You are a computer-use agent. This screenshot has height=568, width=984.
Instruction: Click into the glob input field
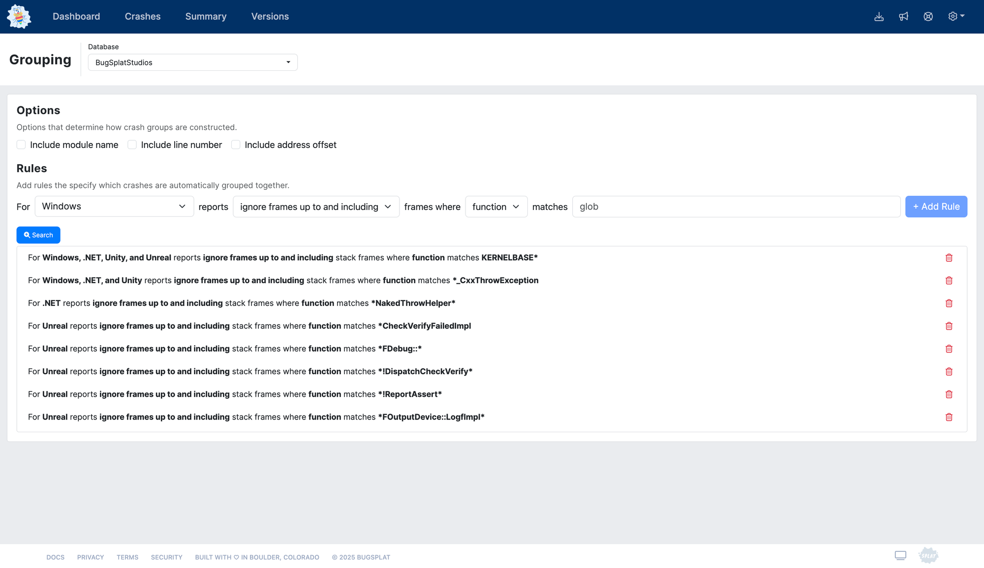(736, 207)
